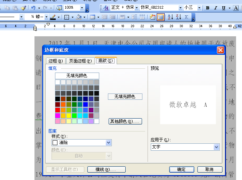Click the Undo arrow icon
The height and width of the screenshot is (180, 242).
33,8
